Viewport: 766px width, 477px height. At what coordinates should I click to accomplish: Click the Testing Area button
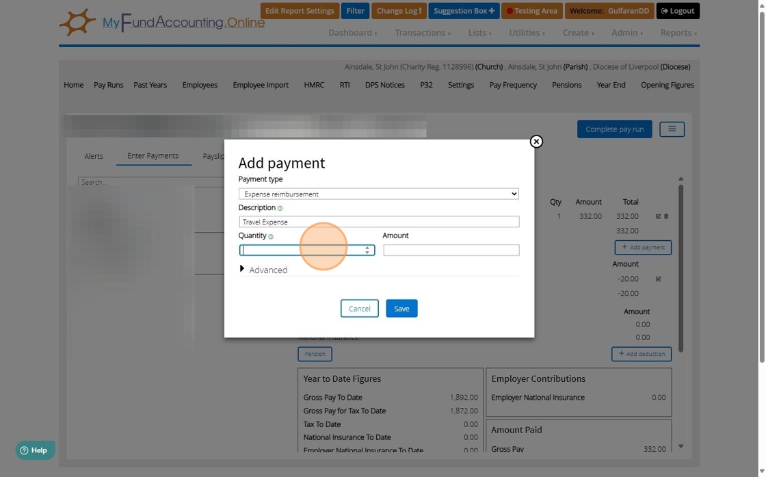pyautogui.click(x=532, y=11)
